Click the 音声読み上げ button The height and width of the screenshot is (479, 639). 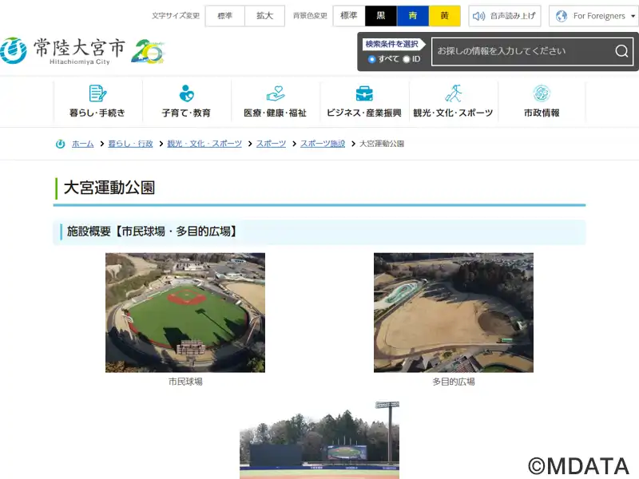pyautogui.click(x=505, y=16)
